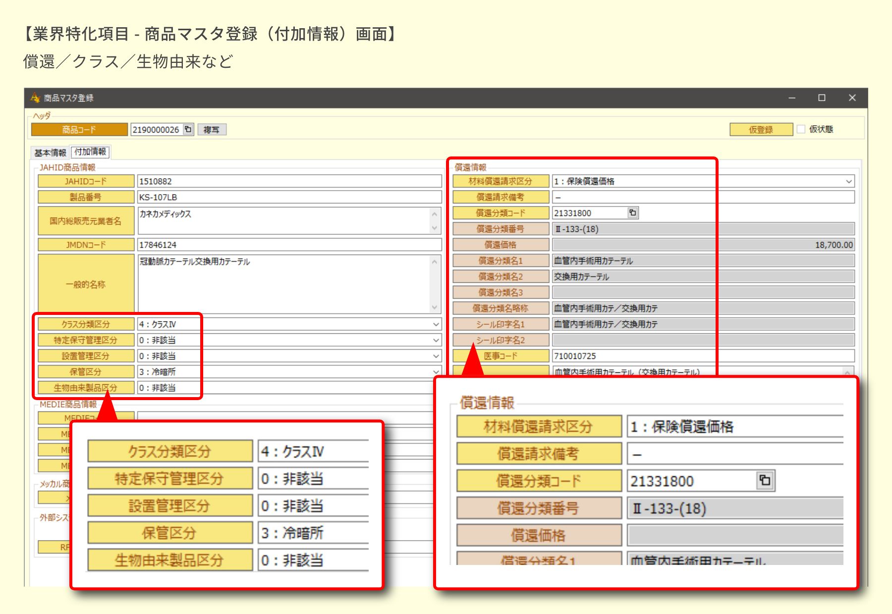
Task: Maximize the 商品マスタ登録 window
Action: click(822, 98)
